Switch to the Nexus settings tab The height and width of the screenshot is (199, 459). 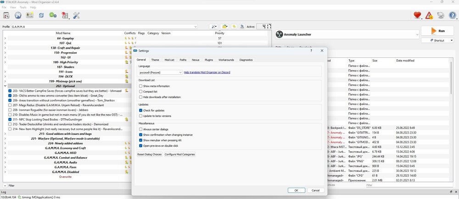(x=196, y=60)
